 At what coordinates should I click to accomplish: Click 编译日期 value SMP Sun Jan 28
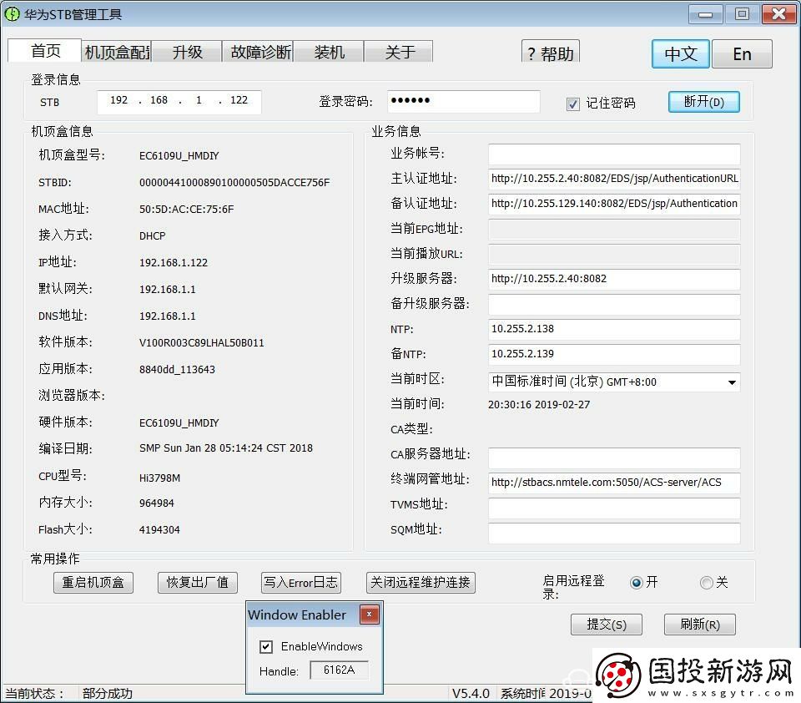226,448
